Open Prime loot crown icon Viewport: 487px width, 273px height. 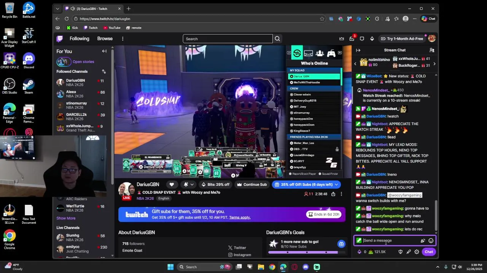[x=342, y=39]
